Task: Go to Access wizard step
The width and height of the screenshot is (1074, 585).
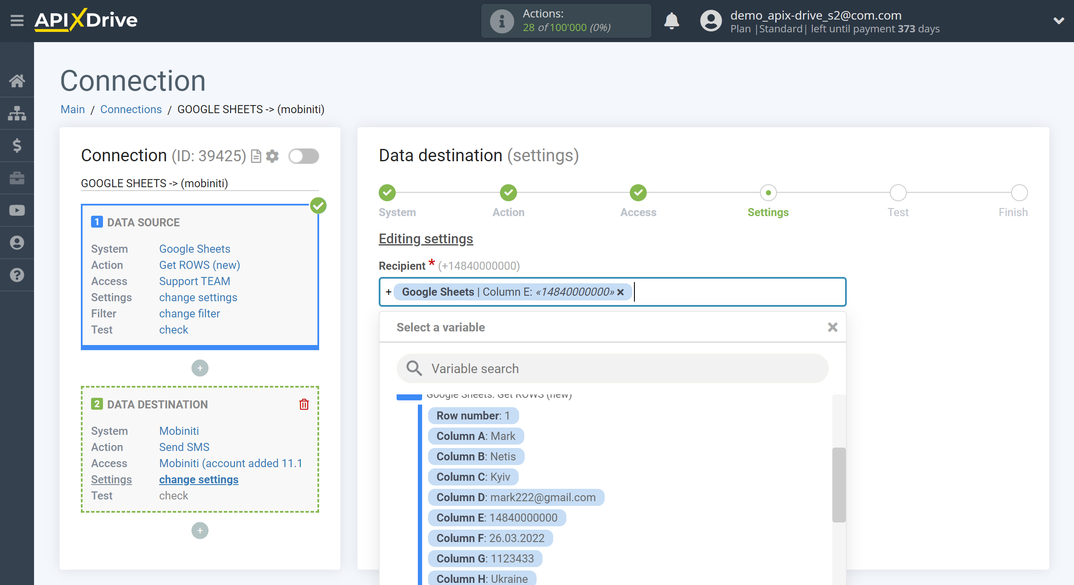Action: (x=638, y=193)
